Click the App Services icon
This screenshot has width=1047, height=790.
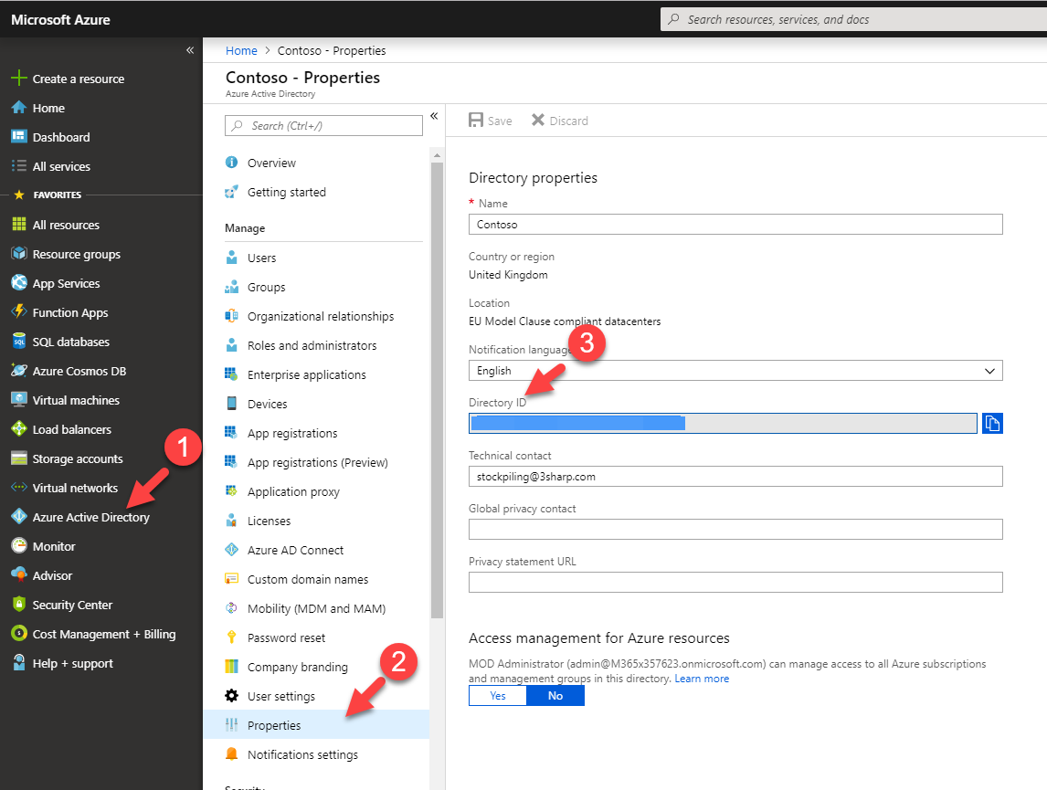(x=18, y=283)
